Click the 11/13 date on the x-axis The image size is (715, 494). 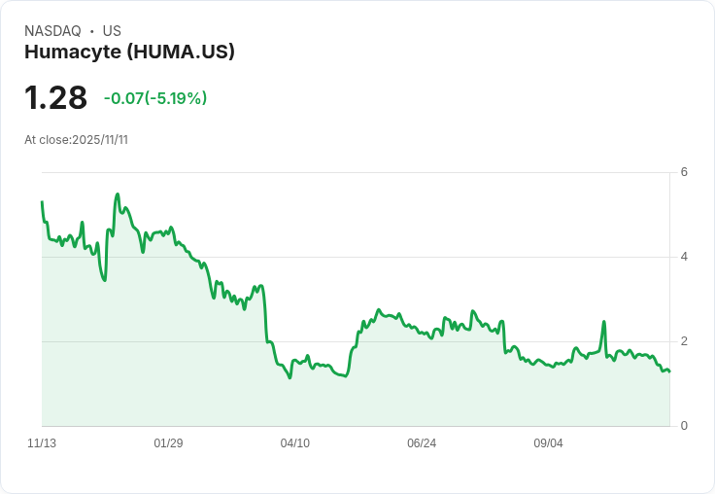pyautogui.click(x=42, y=443)
